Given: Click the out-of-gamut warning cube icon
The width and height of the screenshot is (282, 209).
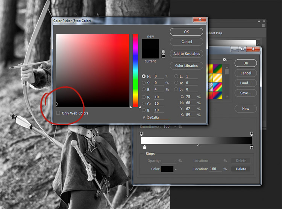Looking at the screenshot, I should click(163, 52).
